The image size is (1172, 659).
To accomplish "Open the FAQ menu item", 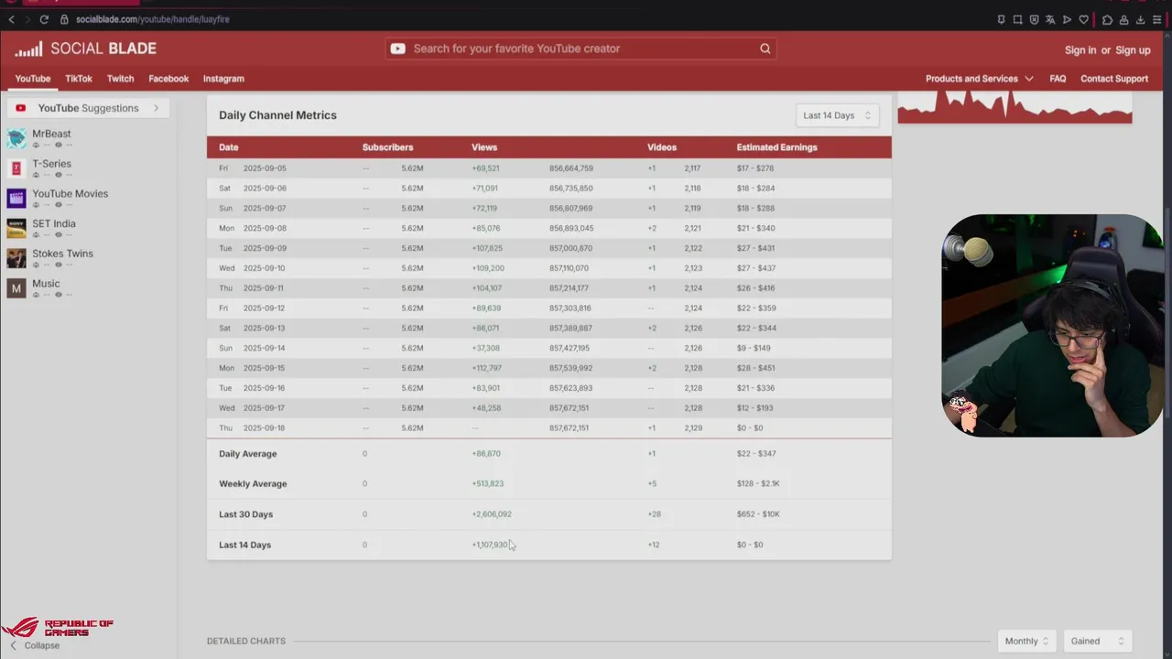I will tap(1058, 79).
